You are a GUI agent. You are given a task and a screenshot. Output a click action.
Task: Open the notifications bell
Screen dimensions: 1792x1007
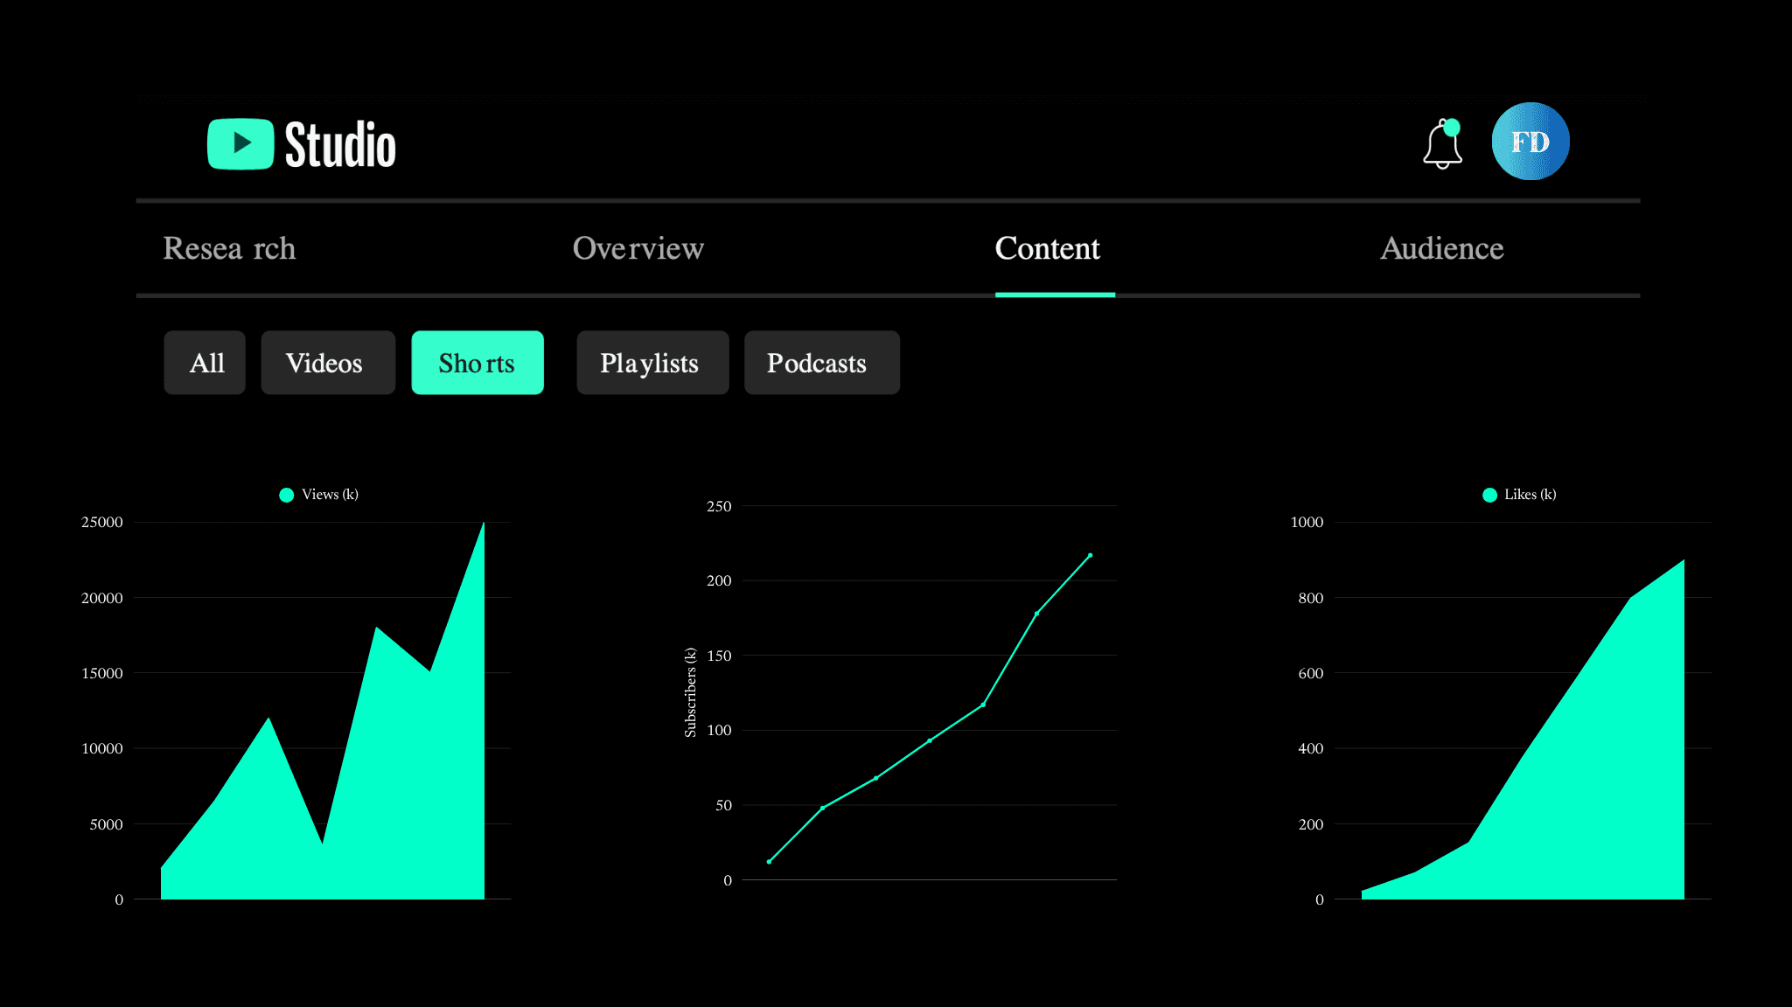[1442, 144]
